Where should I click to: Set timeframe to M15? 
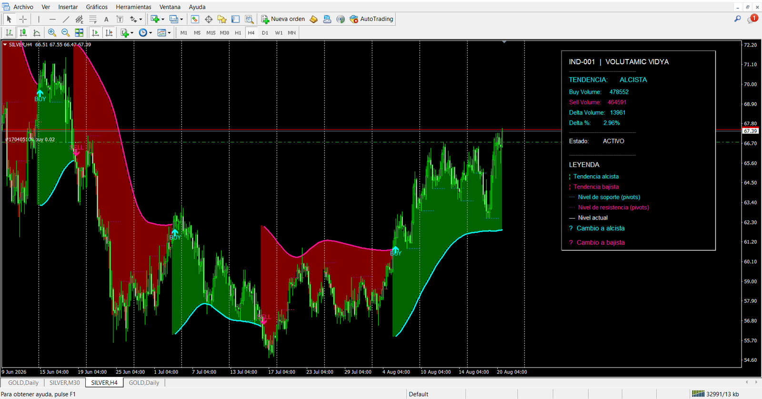click(x=211, y=33)
